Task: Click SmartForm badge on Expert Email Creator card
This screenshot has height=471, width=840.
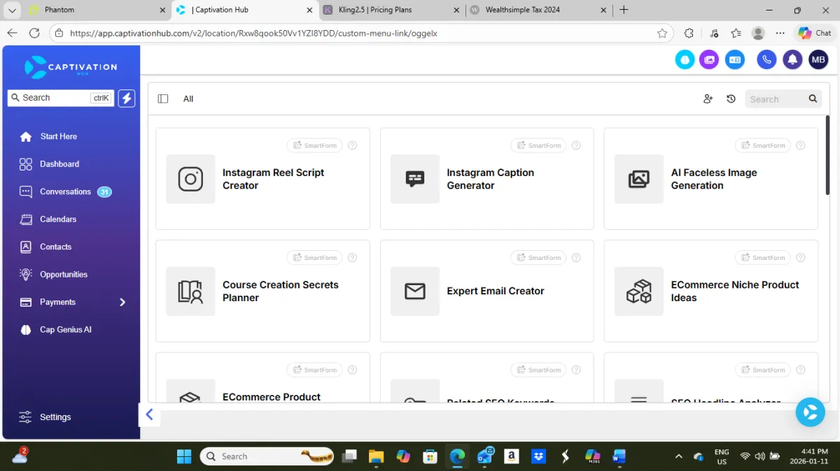Action: tap(538, 258)
